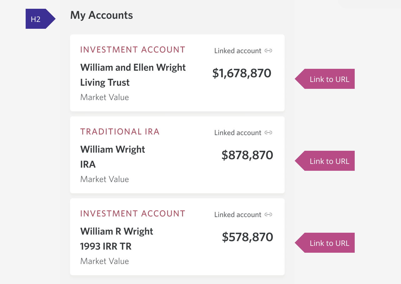Open the William R Wright 1993 IRR TR account
The height and width of the screenshot is (284, 401).
[116, 239]
